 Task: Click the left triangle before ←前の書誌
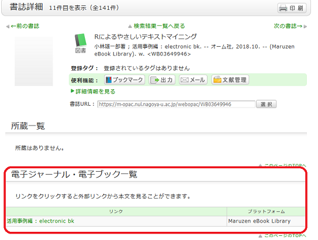pos(8,26)
